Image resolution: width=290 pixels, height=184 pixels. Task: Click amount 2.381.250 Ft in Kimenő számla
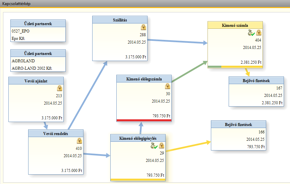click(251, 62)
